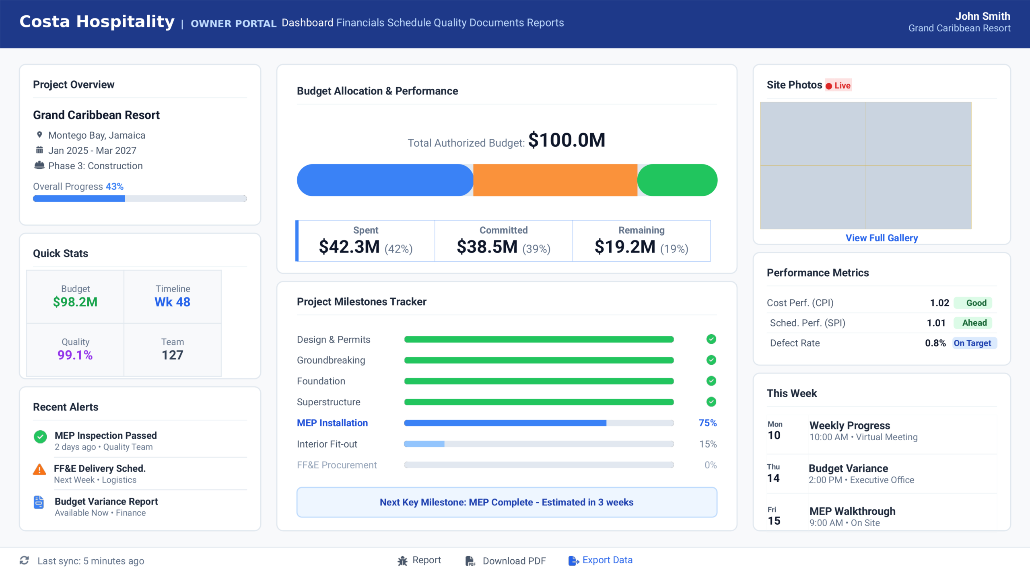Click the checkmark for Foundation milestone
Screen dimensions: 1030x579
tap(711, 381)
